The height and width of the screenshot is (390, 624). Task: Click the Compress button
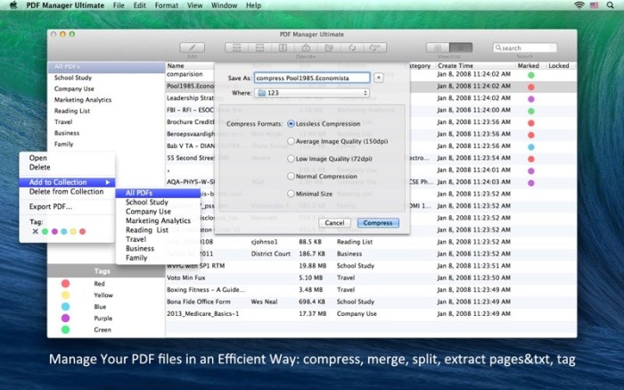(378, 223)
